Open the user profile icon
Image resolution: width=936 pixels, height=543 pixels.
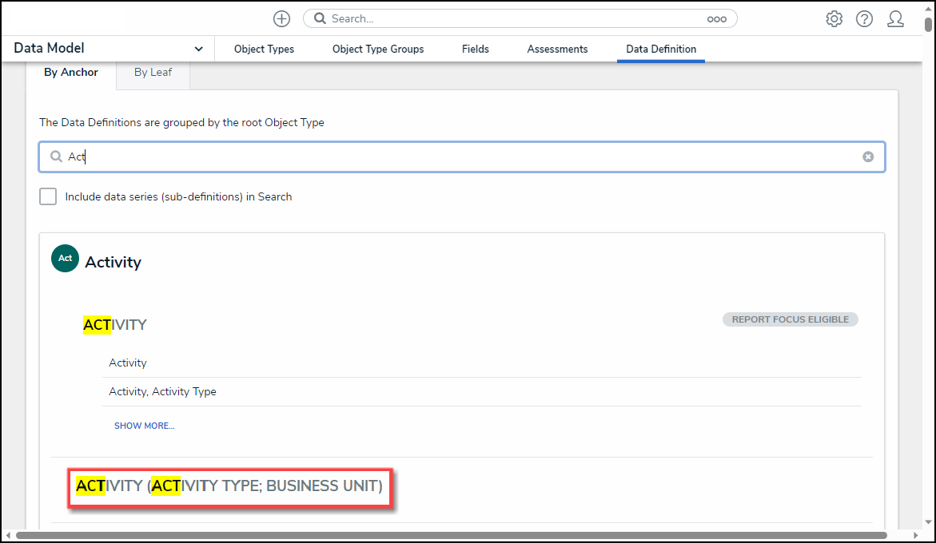895,18
